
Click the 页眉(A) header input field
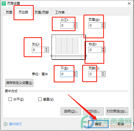coord(95,26)
